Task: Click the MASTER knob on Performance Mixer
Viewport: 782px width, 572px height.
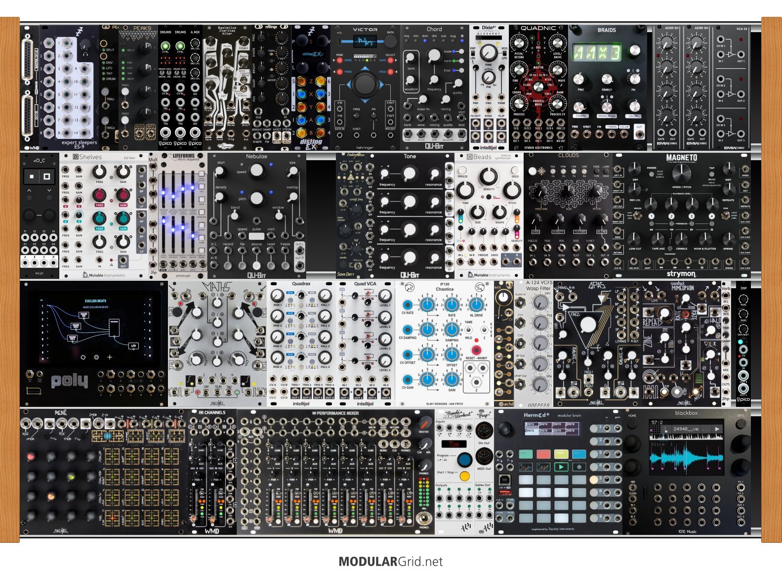Action: (424, 423)
